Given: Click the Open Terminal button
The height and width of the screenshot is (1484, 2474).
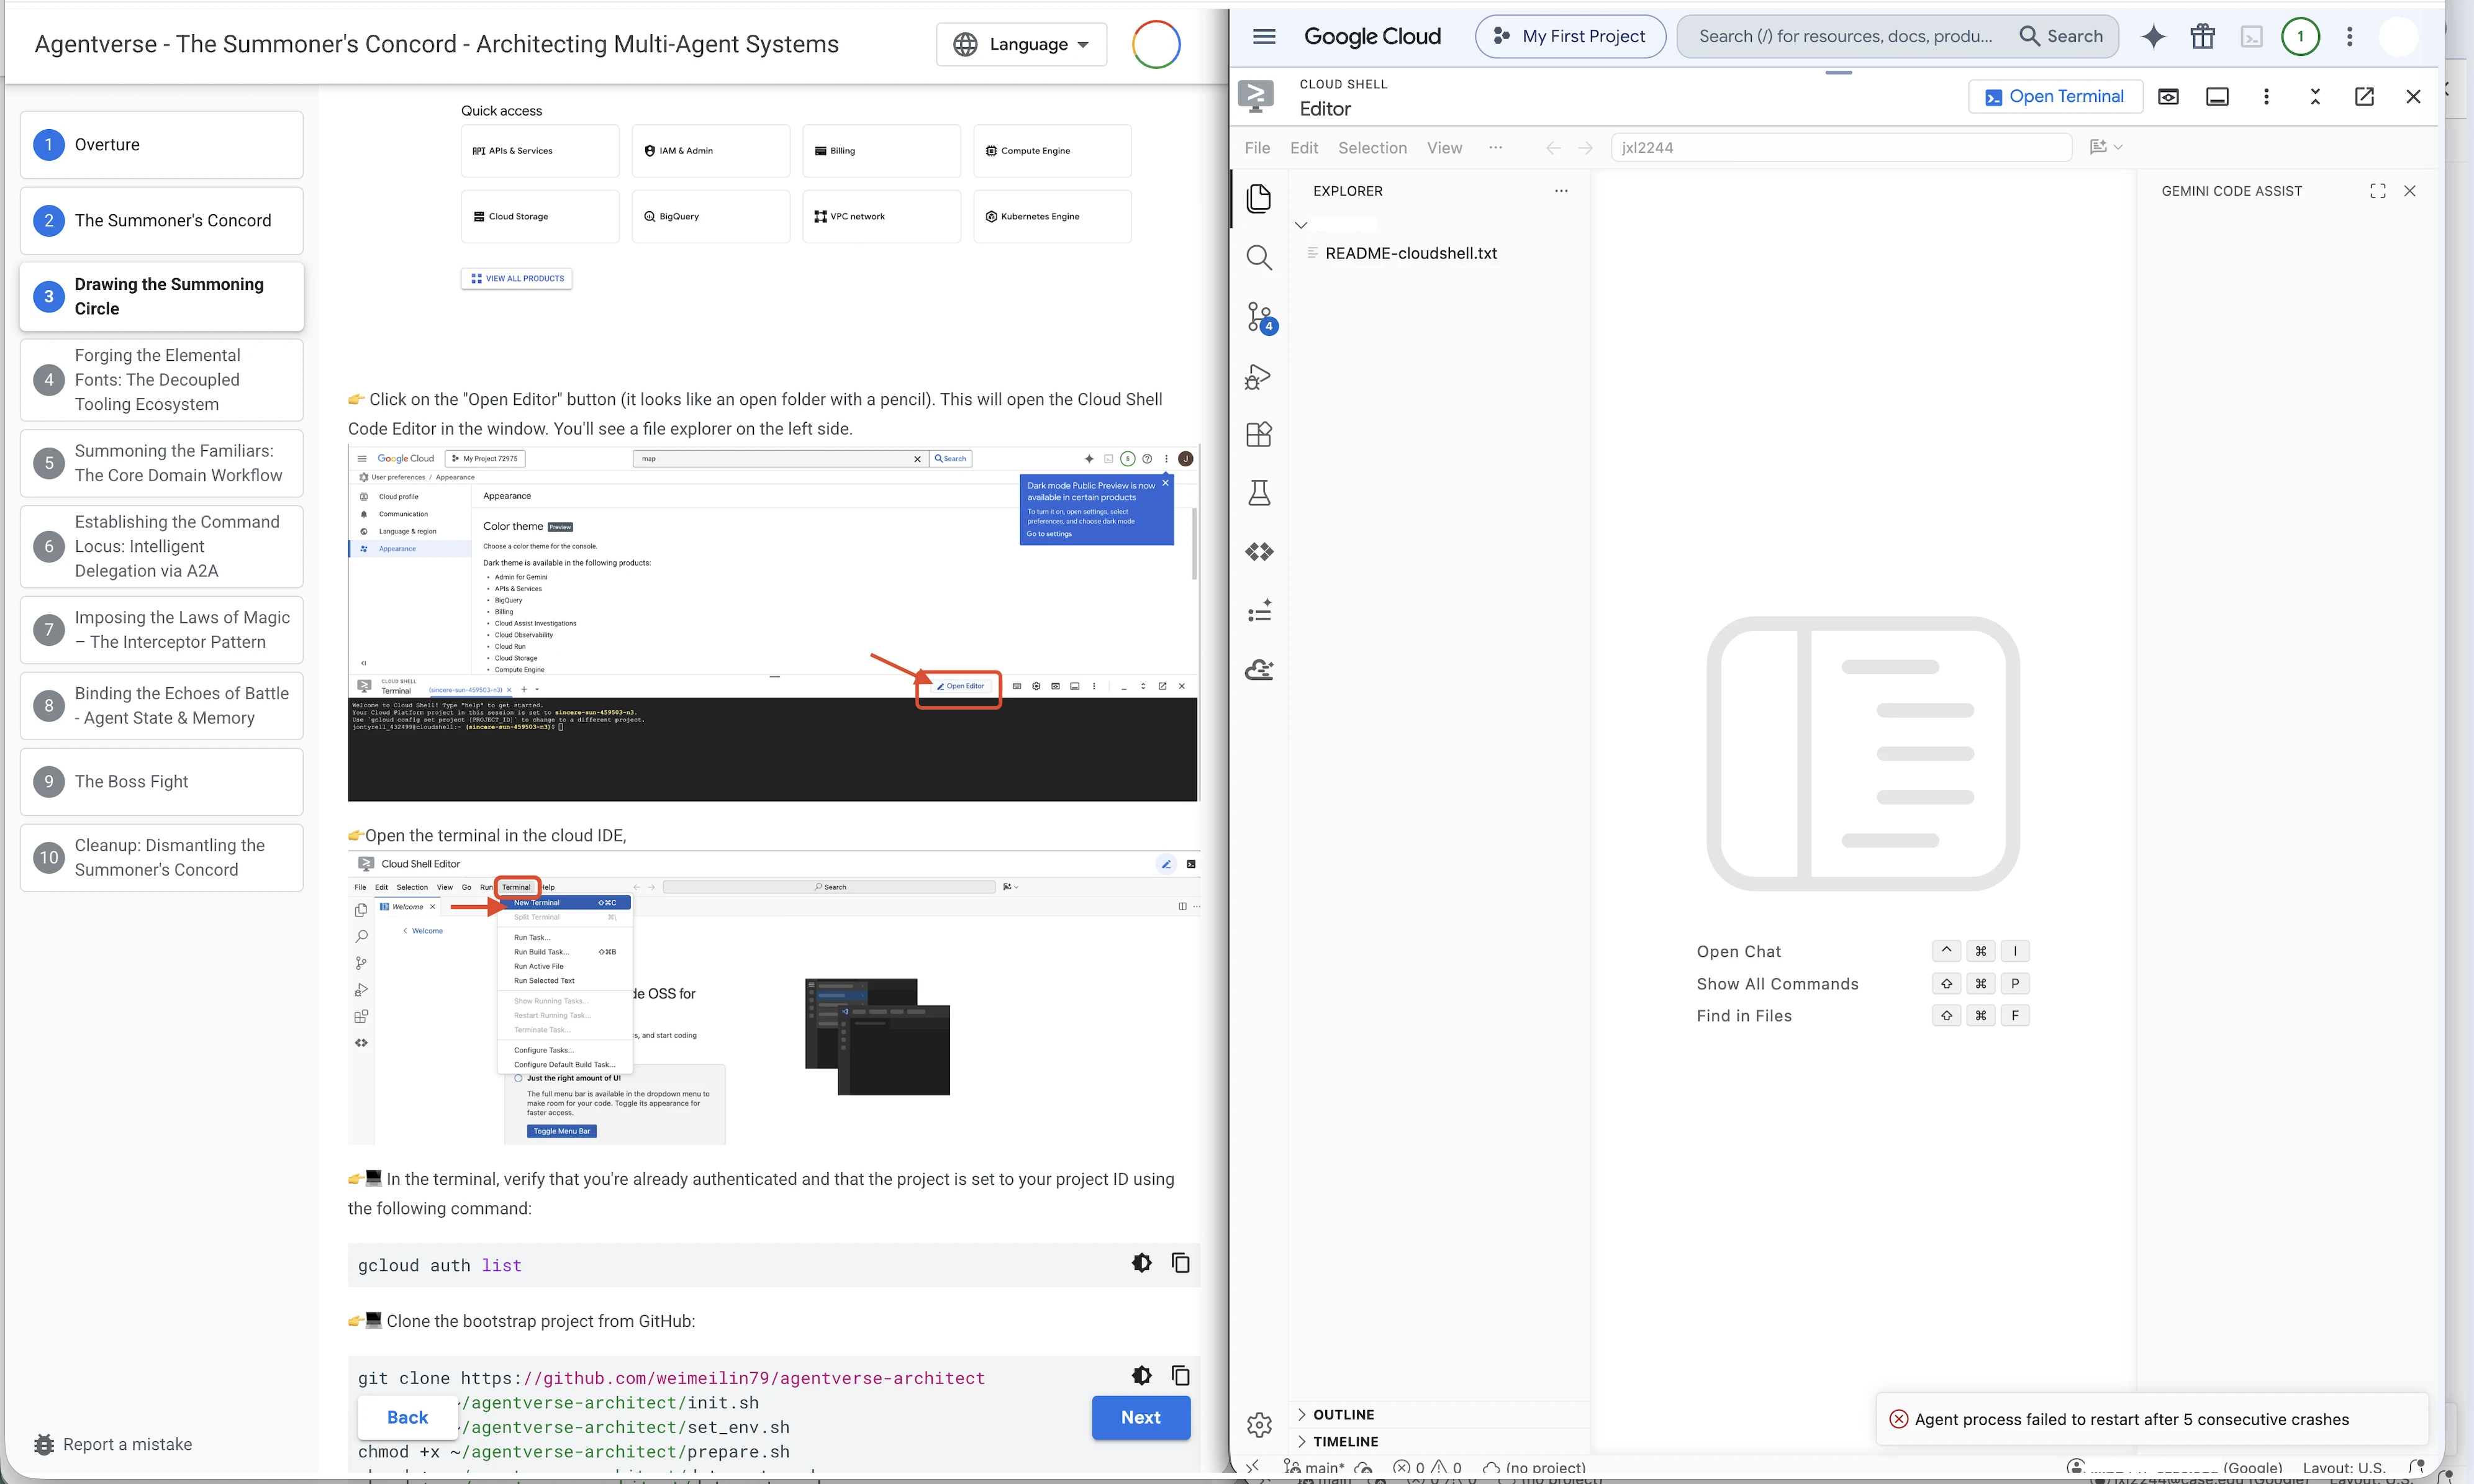Looking at the screenshot, I should [2055, 96].
